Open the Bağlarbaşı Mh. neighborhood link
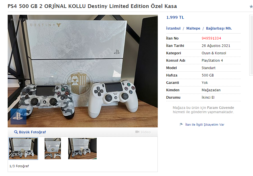253x176 pixels. [219, 28]
